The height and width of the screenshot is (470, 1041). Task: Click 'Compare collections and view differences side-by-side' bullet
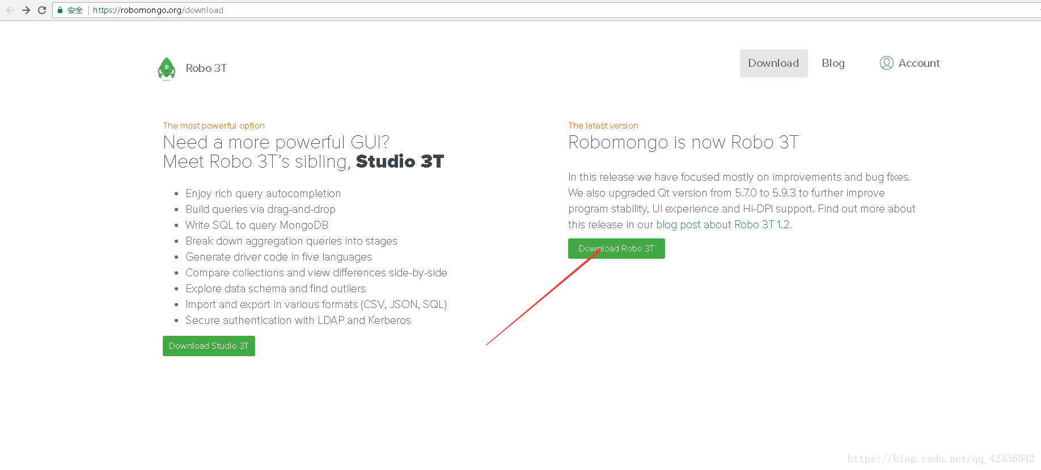tap(316, 273)
